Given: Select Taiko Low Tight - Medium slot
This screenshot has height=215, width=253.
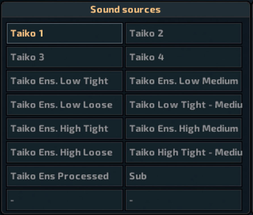Looking at the screenshot, I should (x=184, y=105).
